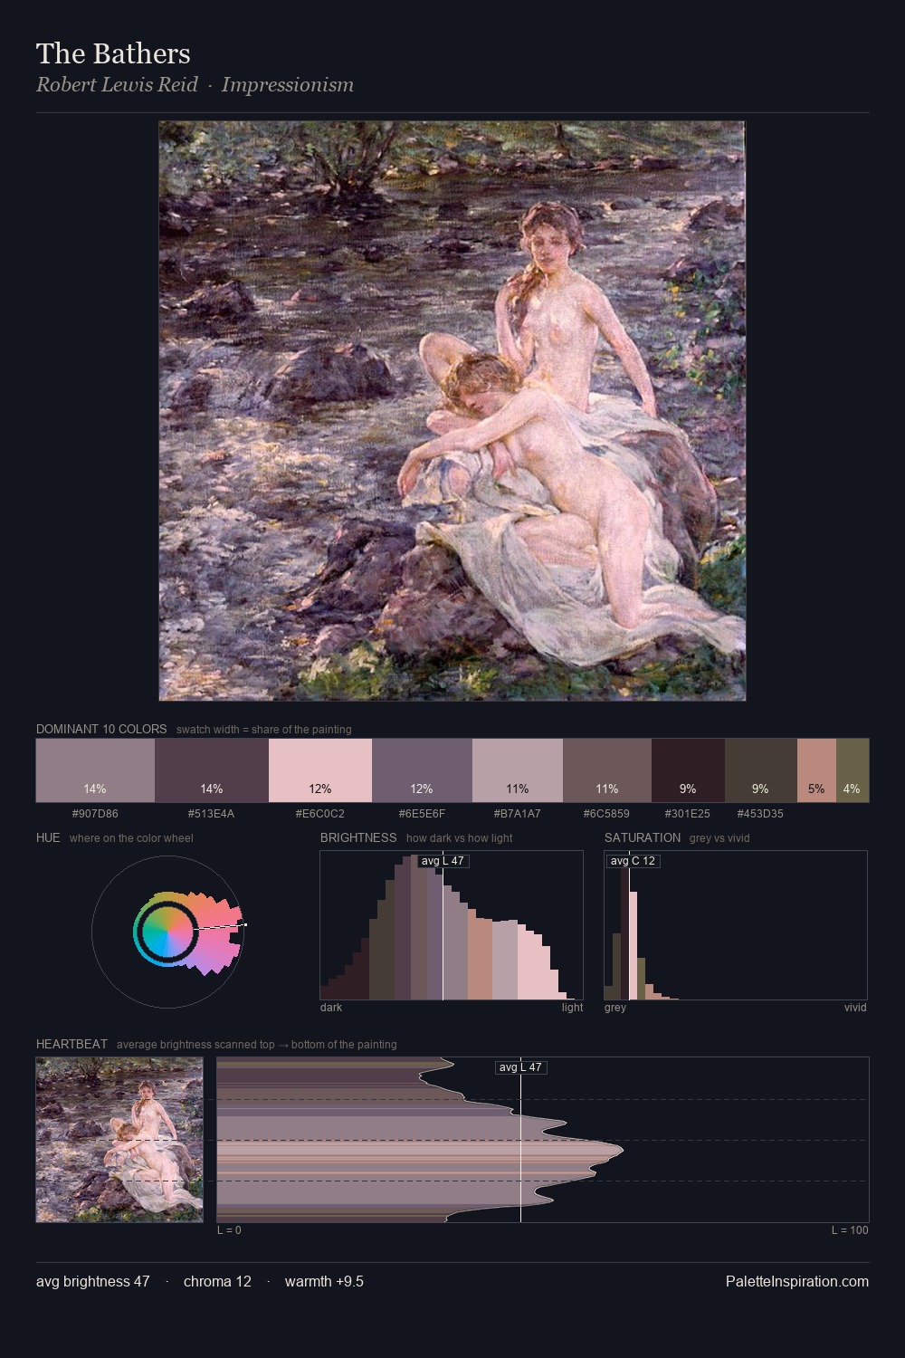Click 'chroma 12' footer text
The height and width of the screenshot is (1358, 905).
(x=217, y=1281)
